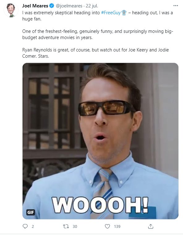Open Joel Meares cartoon profile avatar
Screen dimensions: 183x235
point(11,10)
